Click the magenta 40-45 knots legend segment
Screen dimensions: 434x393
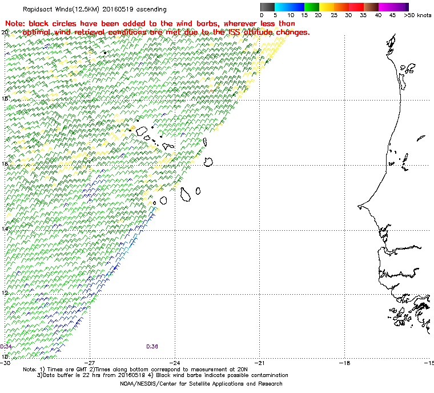tap(386, 7)
